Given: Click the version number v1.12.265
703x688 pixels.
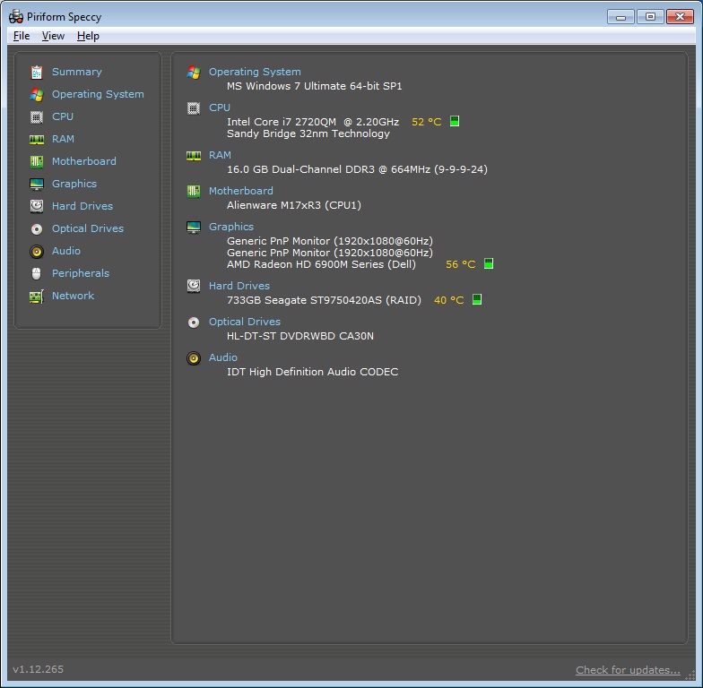Looking at the screenshot, I should pos(38,669).
